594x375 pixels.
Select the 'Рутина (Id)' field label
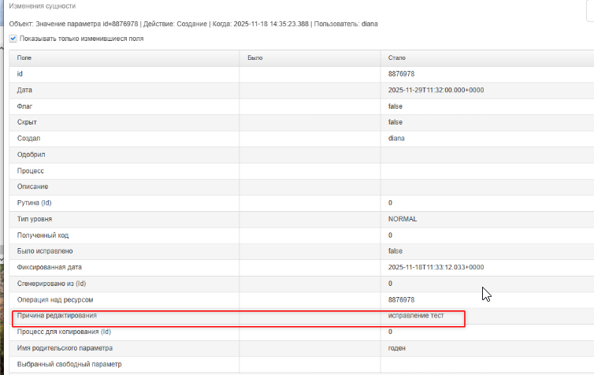[34, 202]
